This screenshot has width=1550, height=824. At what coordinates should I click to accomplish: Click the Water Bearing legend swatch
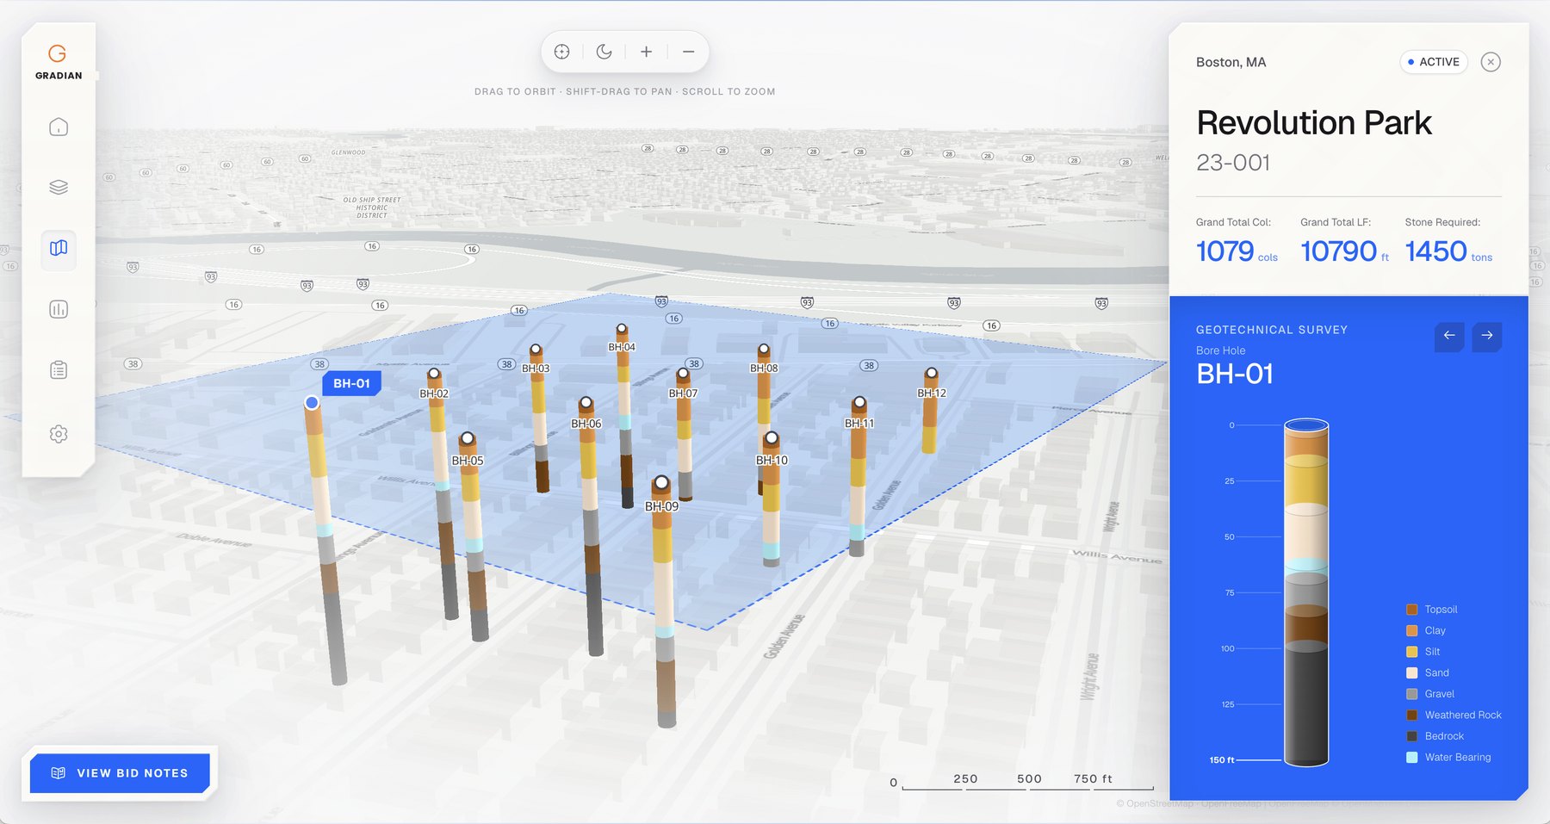1412,757
